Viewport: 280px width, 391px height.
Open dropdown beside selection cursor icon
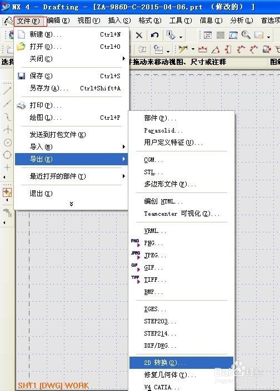coord(181,37)
